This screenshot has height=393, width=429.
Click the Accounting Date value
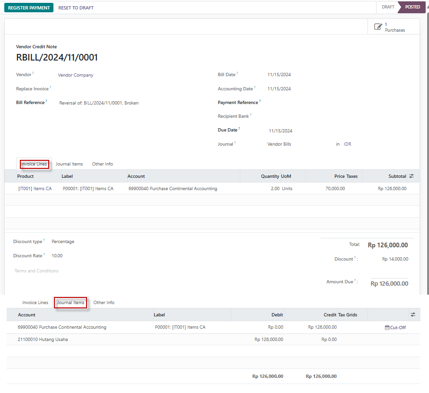(x=279, y=89)
